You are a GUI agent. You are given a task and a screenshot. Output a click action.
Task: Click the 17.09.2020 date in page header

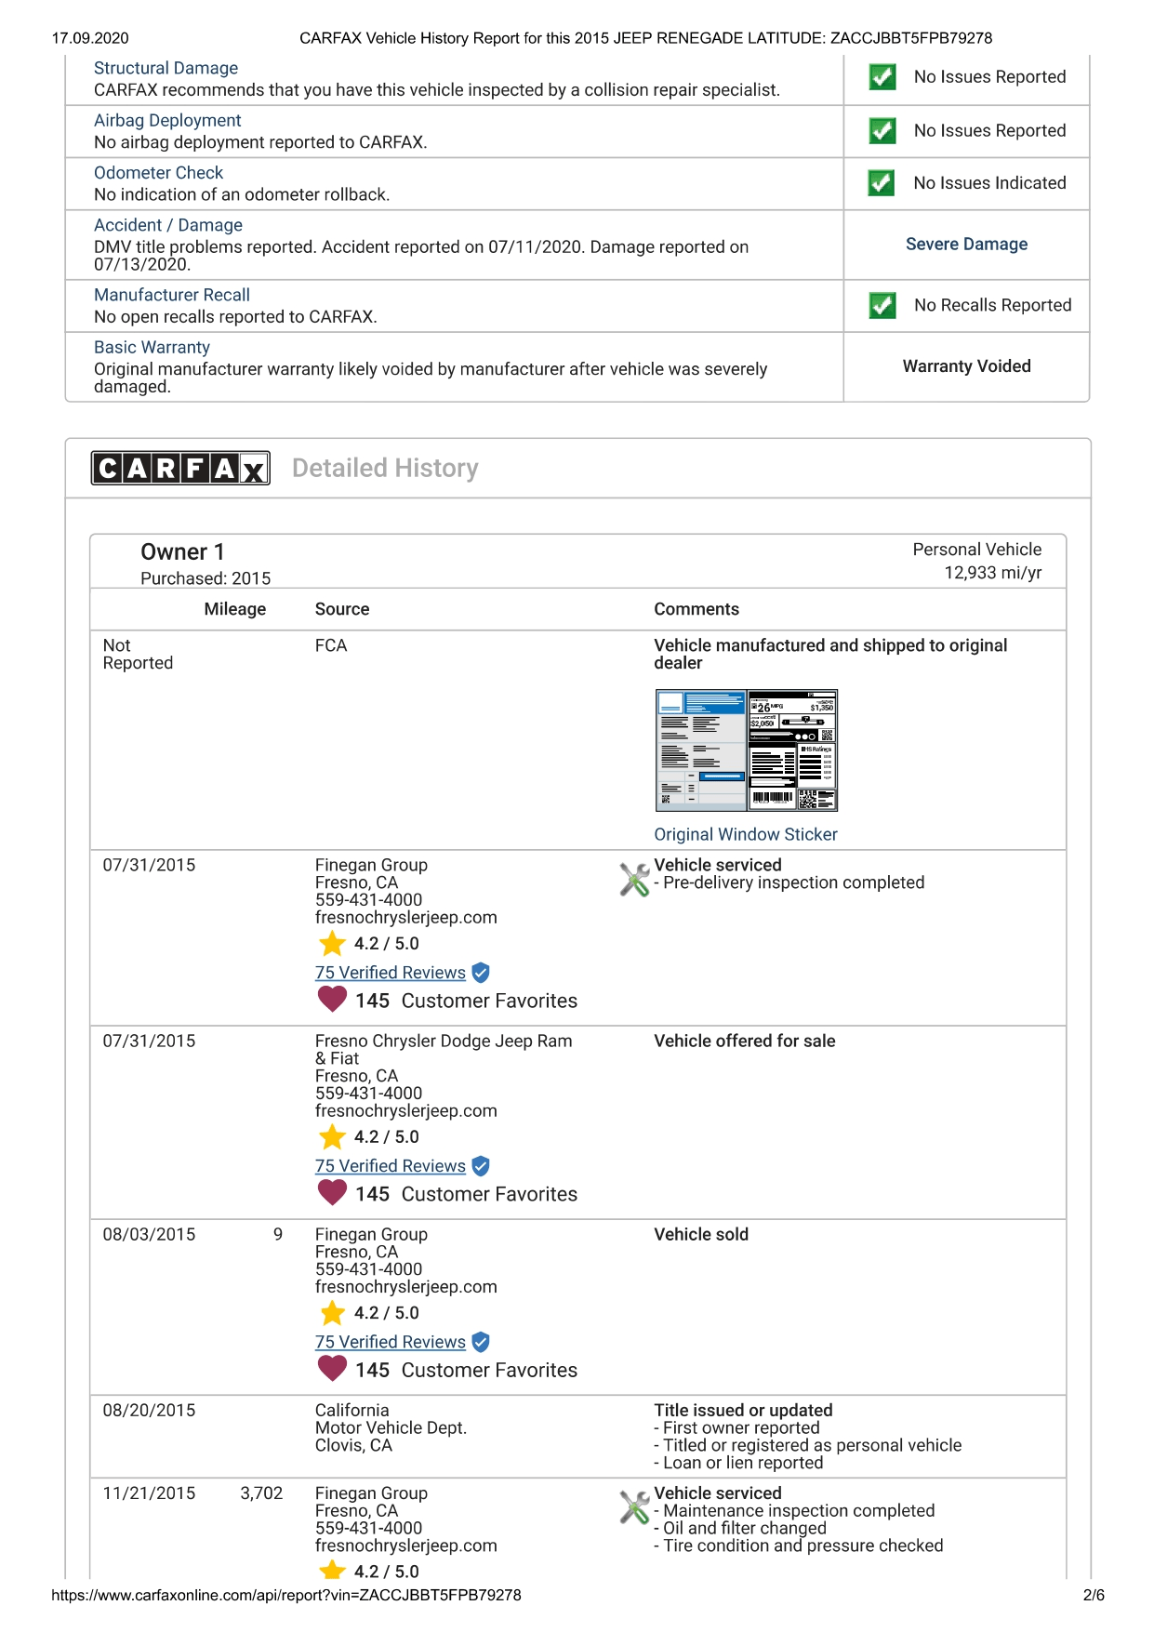click(x=90, y=38)
